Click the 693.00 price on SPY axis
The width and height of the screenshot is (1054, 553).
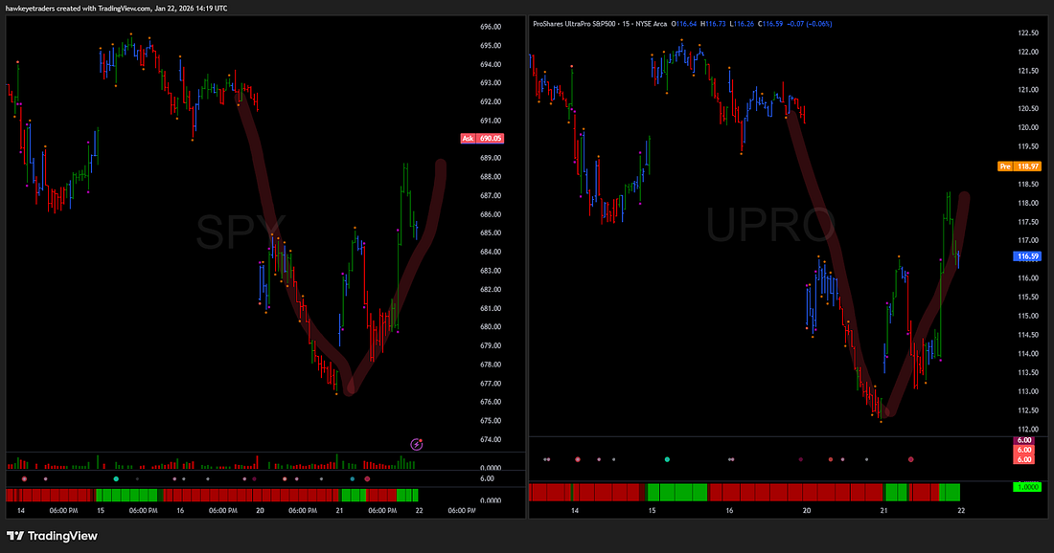[491, 83]
